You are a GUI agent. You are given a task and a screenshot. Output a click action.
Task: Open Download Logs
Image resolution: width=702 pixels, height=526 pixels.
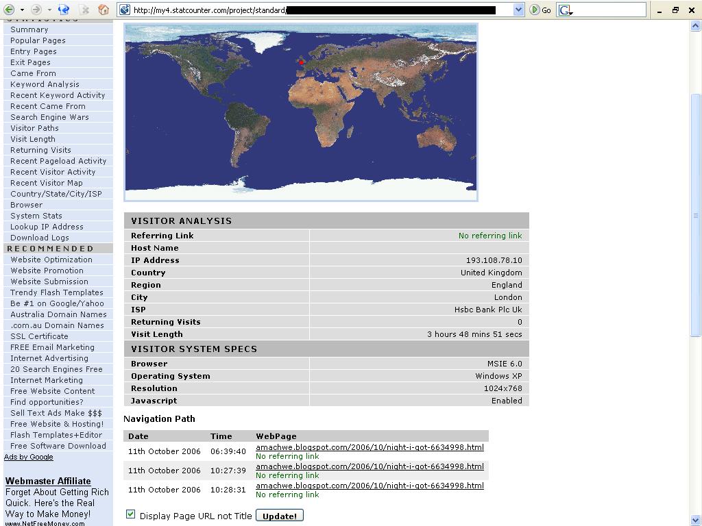pyautogui.click(x=40, y=238)
